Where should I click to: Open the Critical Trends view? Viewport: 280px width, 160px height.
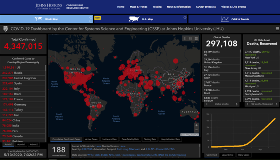[234, 19]
